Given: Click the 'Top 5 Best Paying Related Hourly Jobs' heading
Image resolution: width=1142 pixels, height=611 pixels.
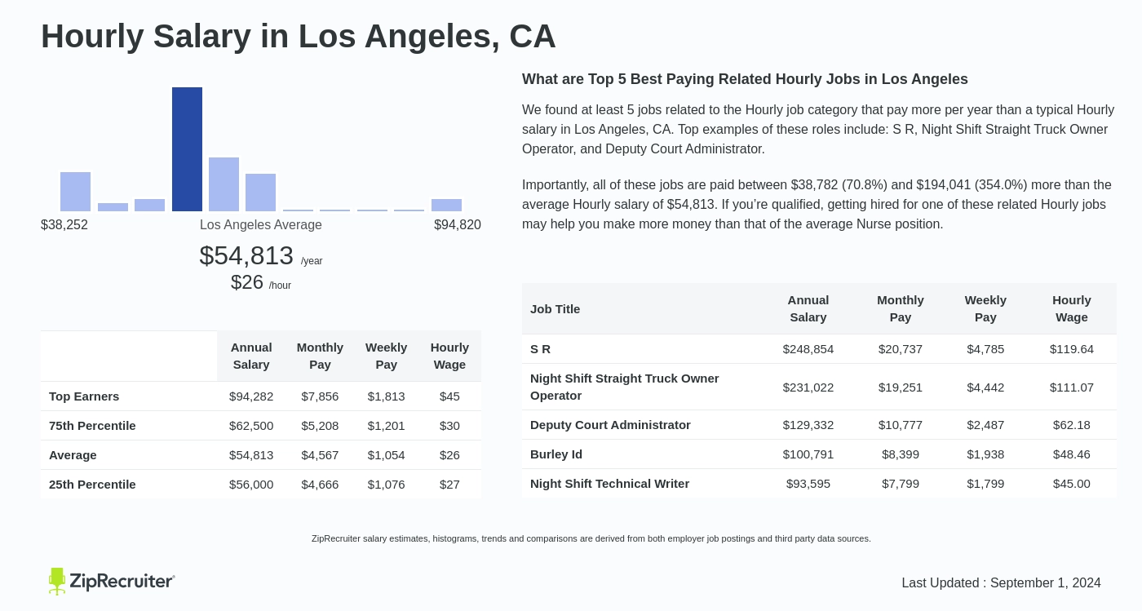Looking at the screenshot, I should coord(745,79).
